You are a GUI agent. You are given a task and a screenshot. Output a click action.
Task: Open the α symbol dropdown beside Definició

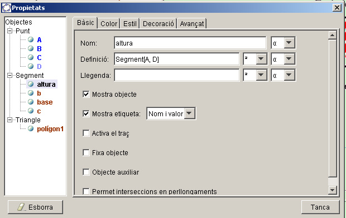pyautogui.click(x=289, y=59)
